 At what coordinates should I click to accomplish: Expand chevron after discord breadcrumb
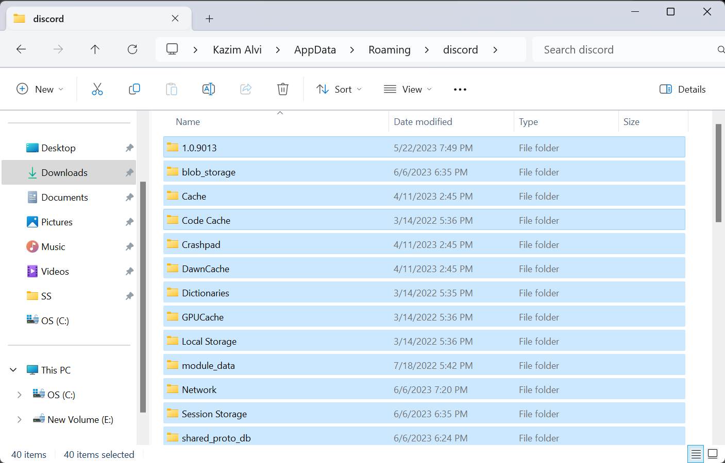click(x=495, y=50)
